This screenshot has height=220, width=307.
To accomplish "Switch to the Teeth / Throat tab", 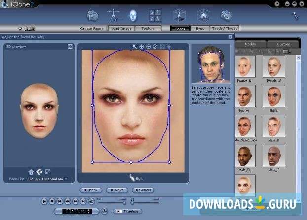I will coord(225,29).
